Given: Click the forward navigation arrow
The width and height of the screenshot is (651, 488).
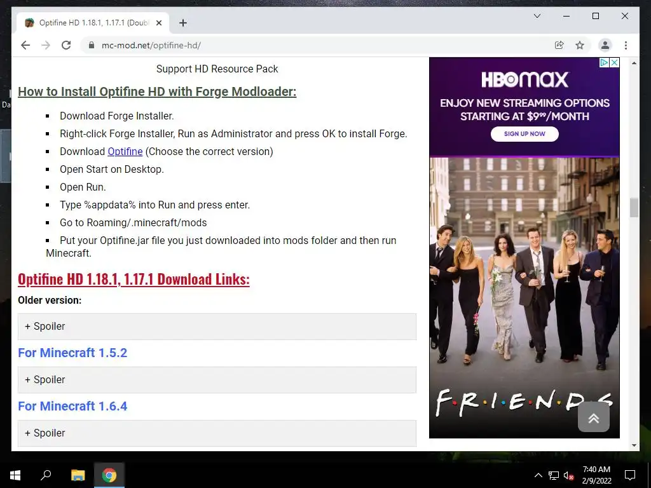Looking at the screenshot, I should click(x=46, y=45).
